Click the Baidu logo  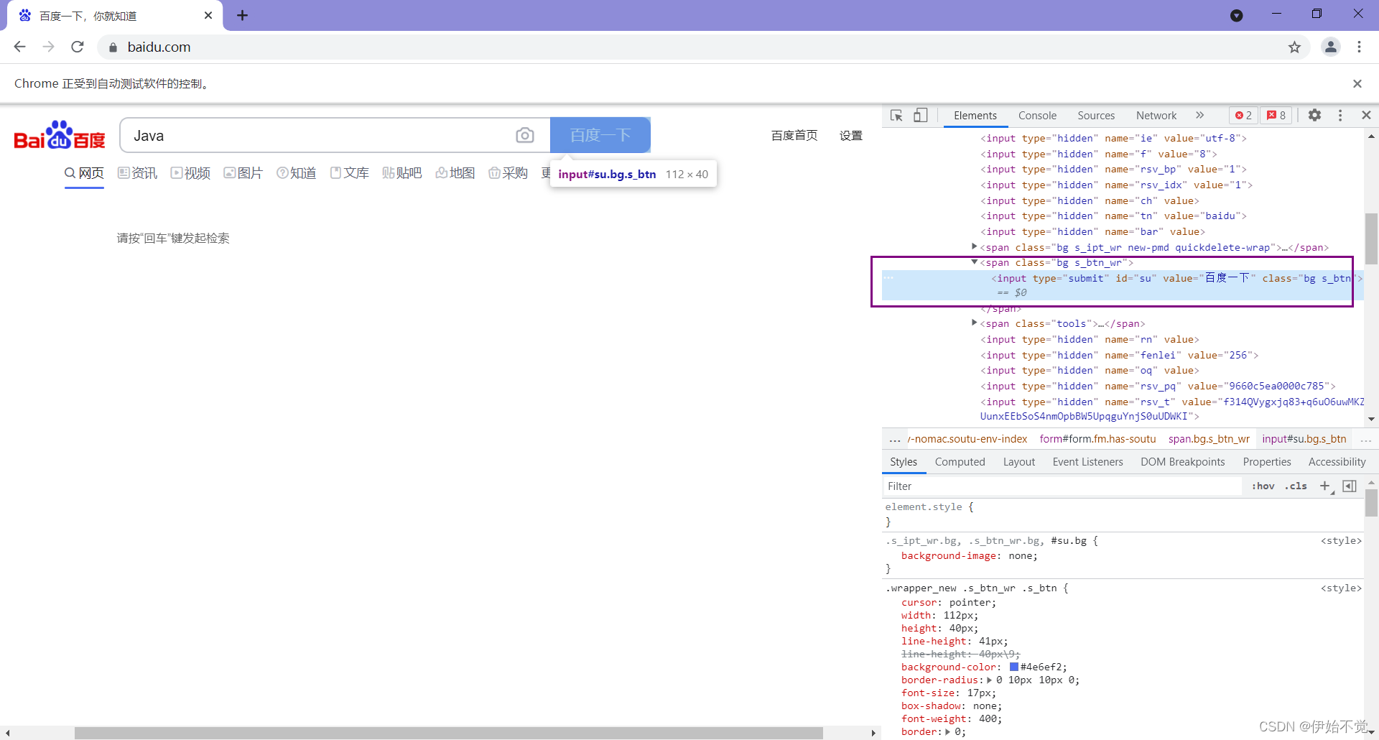point(60,135)
